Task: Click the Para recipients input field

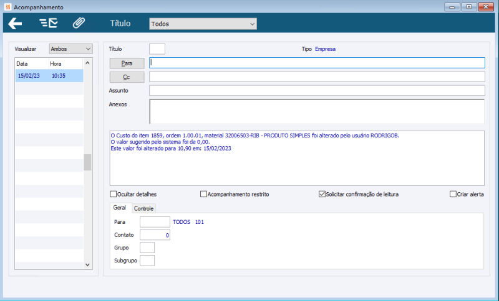Action: tap(317, 63)
